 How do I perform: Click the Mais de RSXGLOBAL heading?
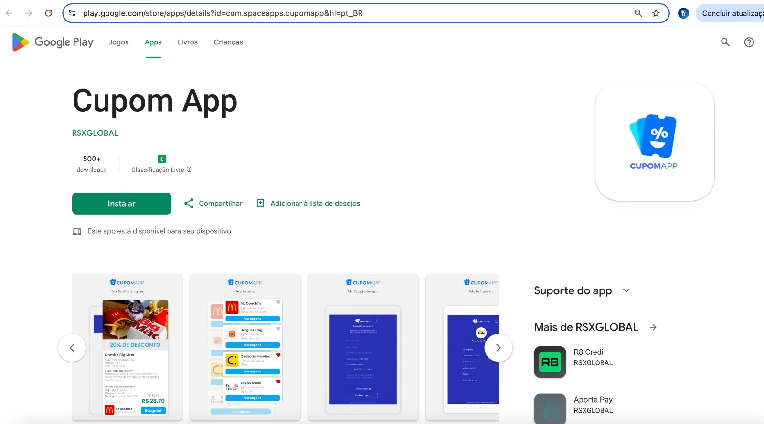point(586,327)
